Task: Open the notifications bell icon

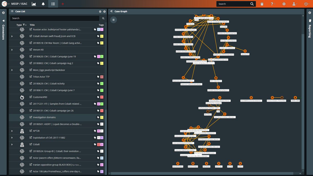Action: pyautogui.click(x=43, y=4)
